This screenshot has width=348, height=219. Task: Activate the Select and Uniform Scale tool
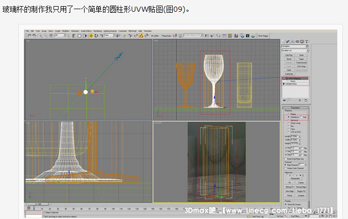point(101,36)
